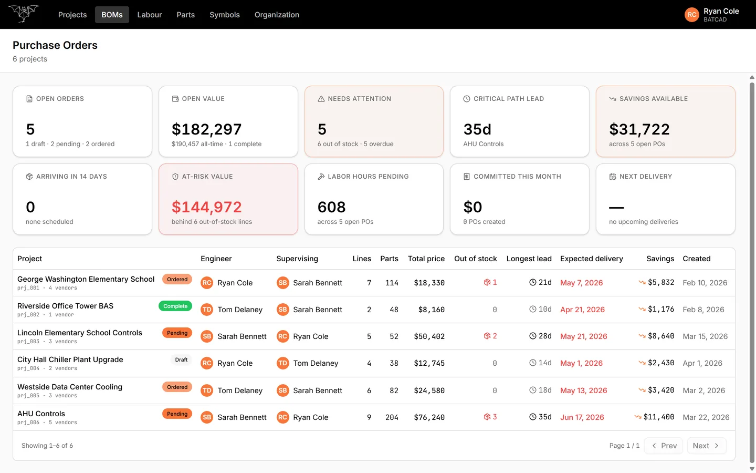Click SB supervising avatar in Riverside Office Tower row
Viewport: 756px width, 473px height.
283,310
